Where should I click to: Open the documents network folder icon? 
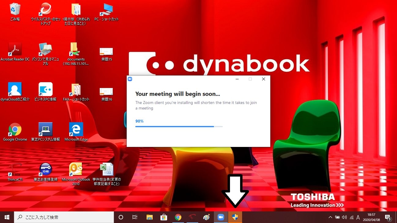(x=76, y=54)
